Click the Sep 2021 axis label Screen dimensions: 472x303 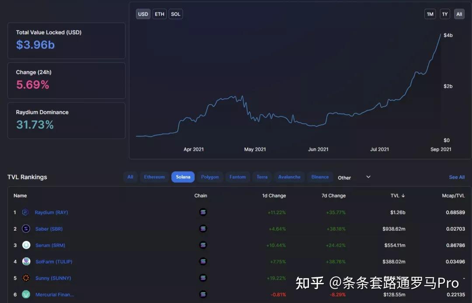pyautogui.click(x=441, y=149)
